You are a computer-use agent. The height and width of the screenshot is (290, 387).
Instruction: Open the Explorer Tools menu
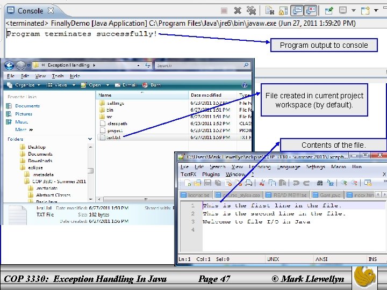click(x=58, y=76)
